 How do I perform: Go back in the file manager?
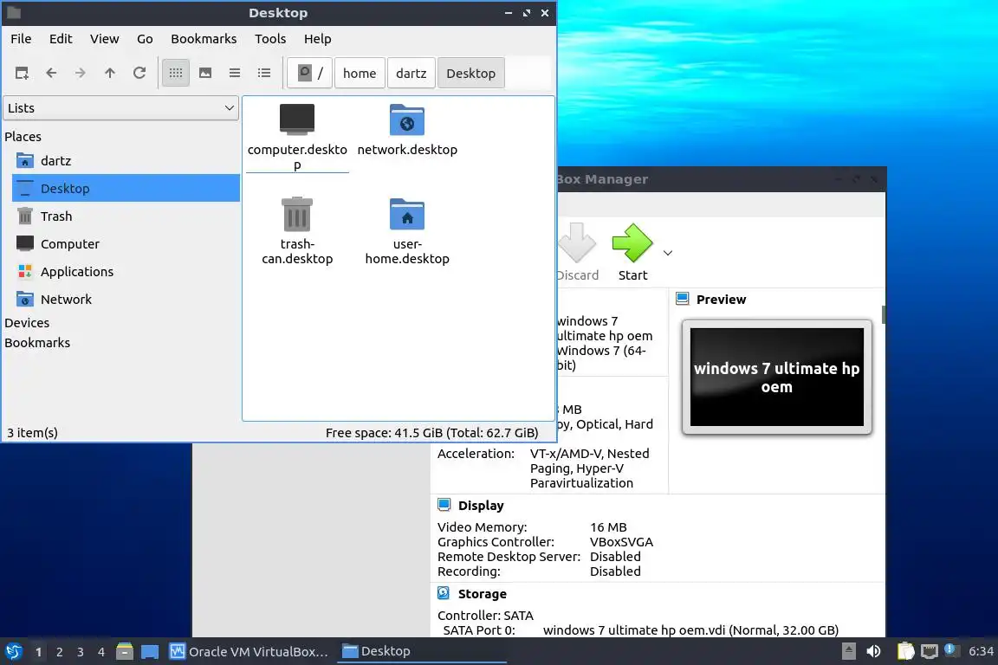52,74
